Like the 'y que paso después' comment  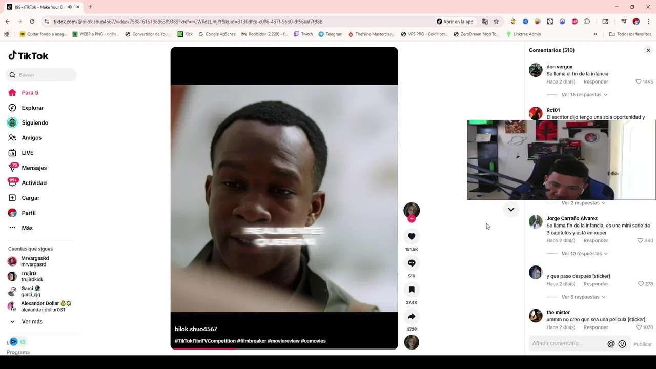point(641,284)
